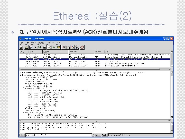
Task: Select the packet row with [SYN, ACK] info
Action: [x=95, y=57]
